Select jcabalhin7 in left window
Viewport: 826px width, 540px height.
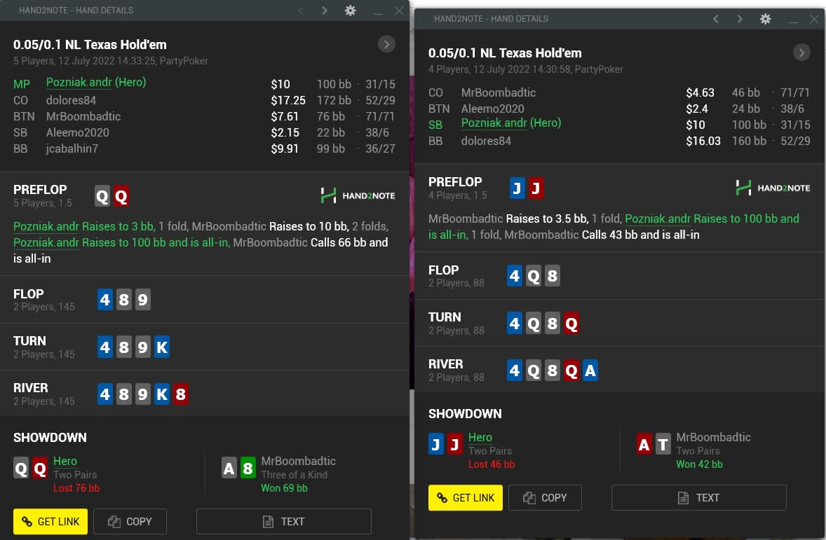tap(72, 148)
